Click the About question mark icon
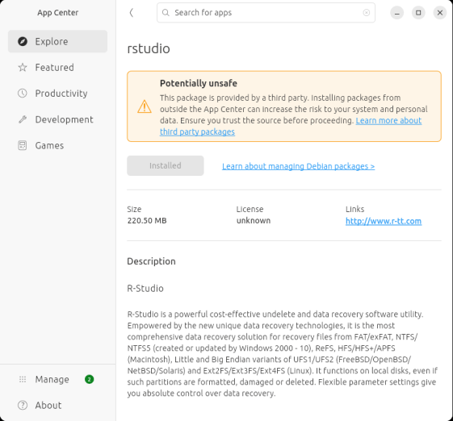 tap(23, 406)
